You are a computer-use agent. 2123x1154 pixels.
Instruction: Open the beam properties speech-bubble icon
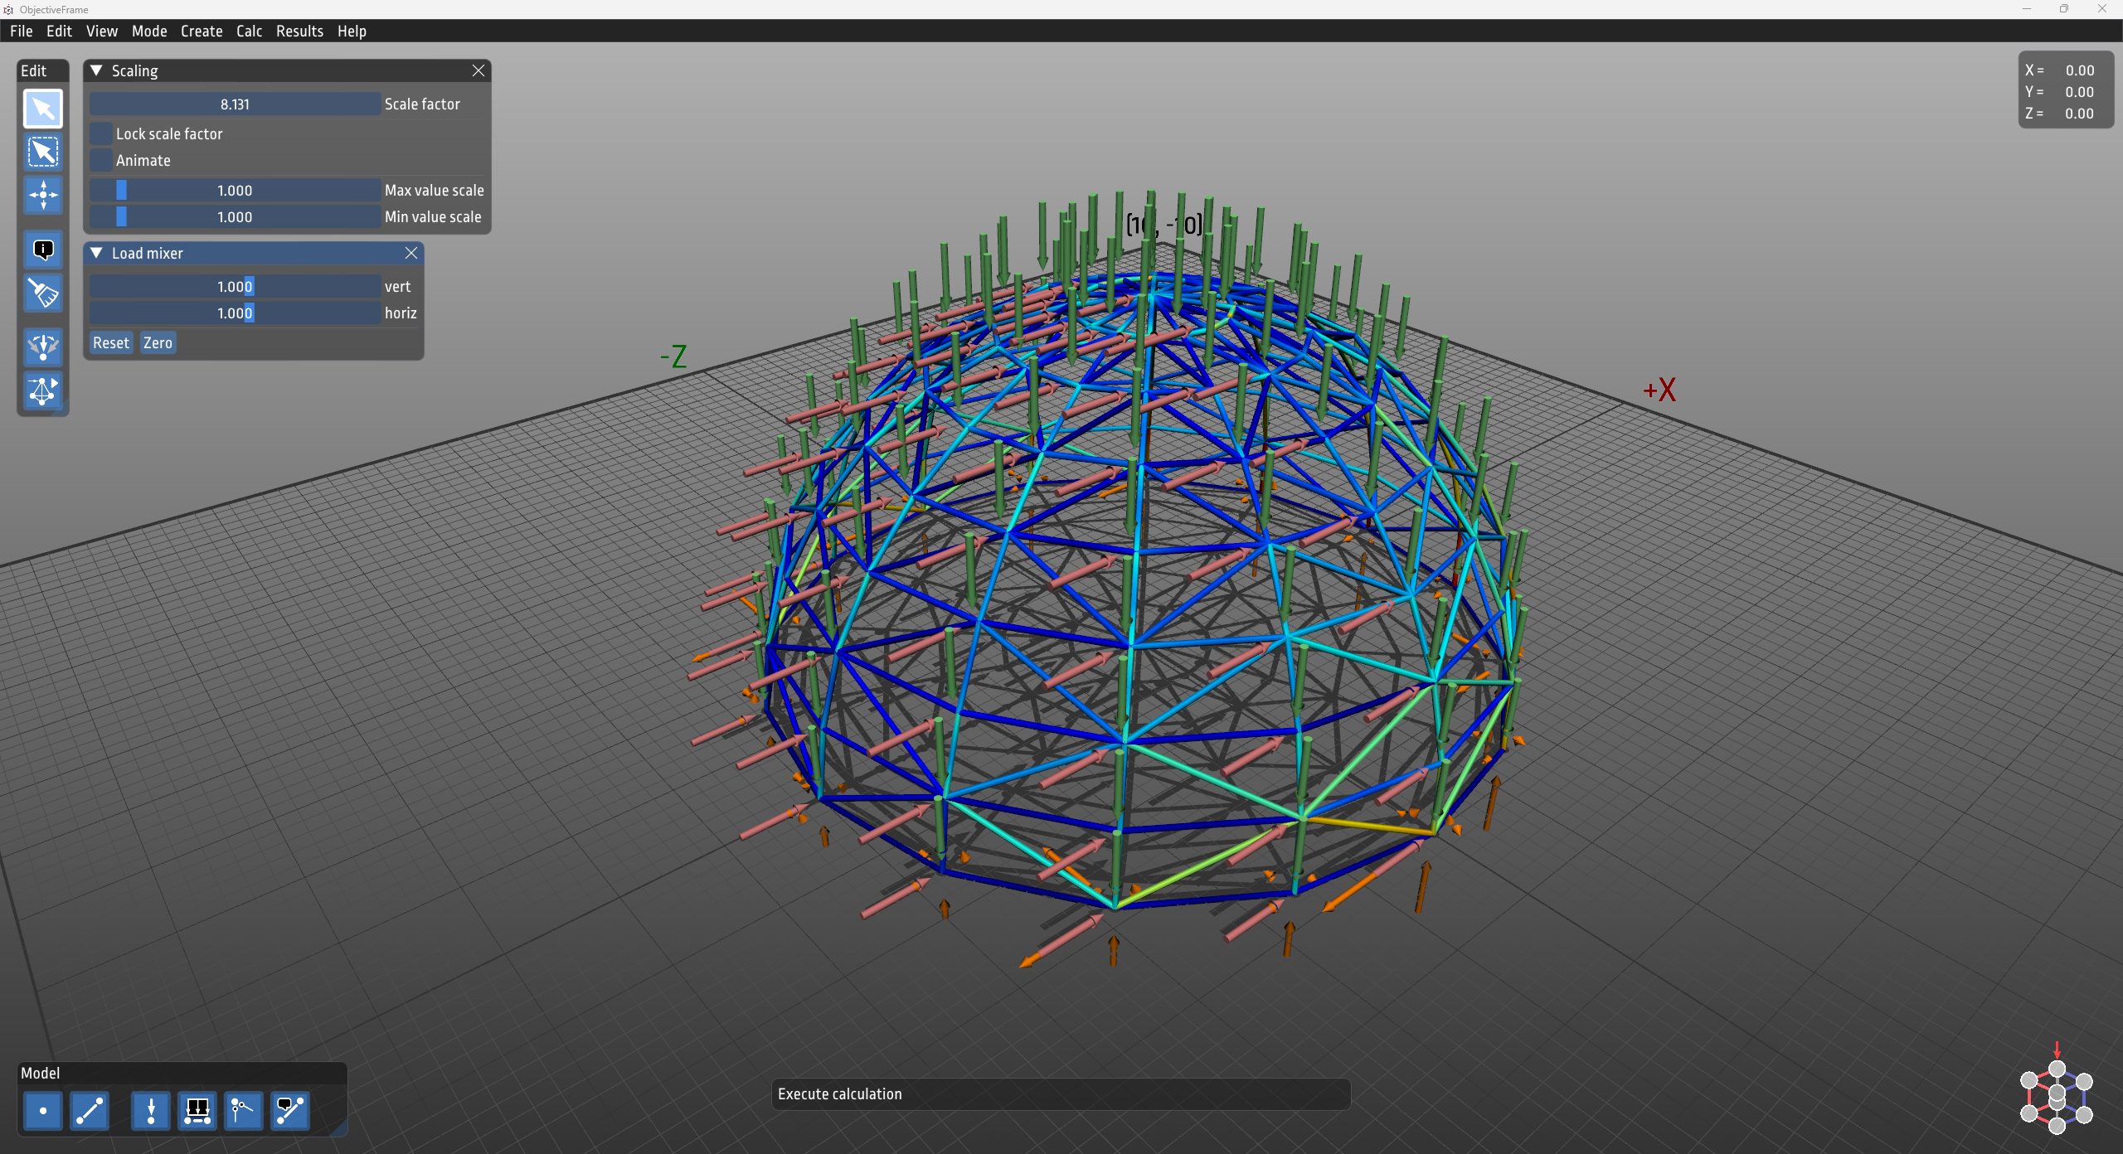[290, 1111]
